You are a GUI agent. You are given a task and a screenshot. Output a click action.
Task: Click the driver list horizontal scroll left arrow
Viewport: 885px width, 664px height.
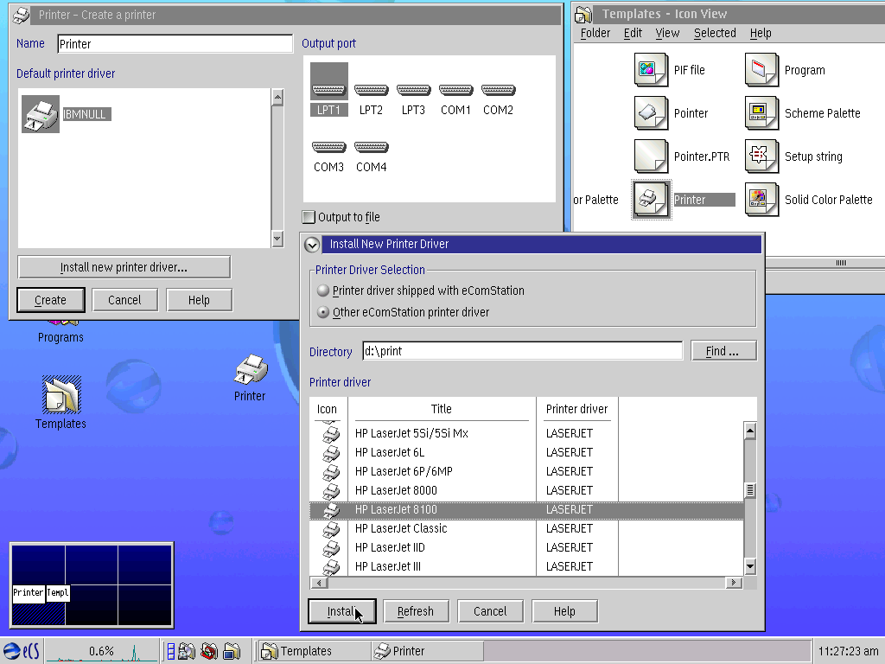click(319, 583)
